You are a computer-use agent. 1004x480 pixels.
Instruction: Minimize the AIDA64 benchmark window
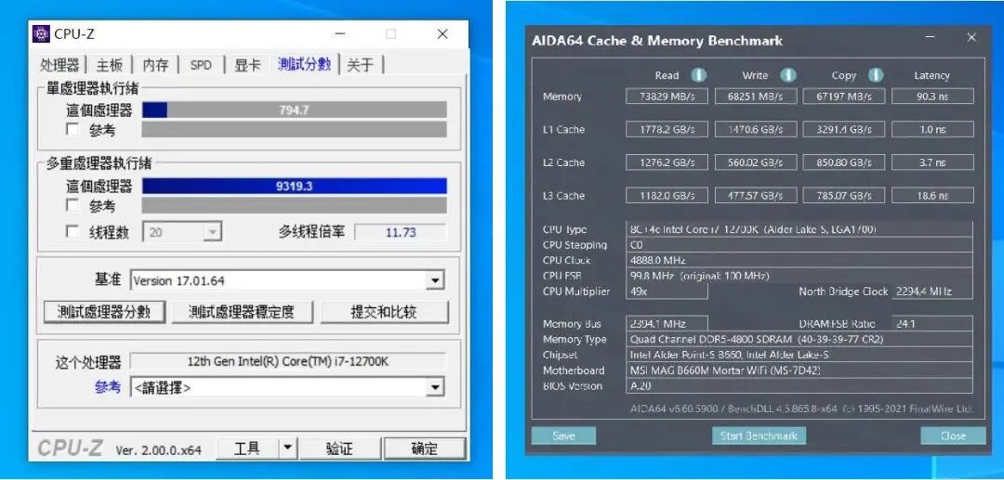pyautogui.click(x=931, y=38)
